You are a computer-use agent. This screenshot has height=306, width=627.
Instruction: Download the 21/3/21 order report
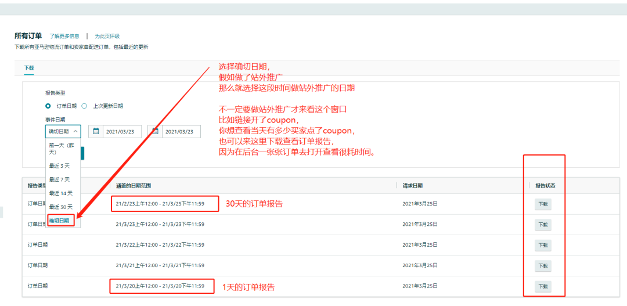(x=543, y=266)
